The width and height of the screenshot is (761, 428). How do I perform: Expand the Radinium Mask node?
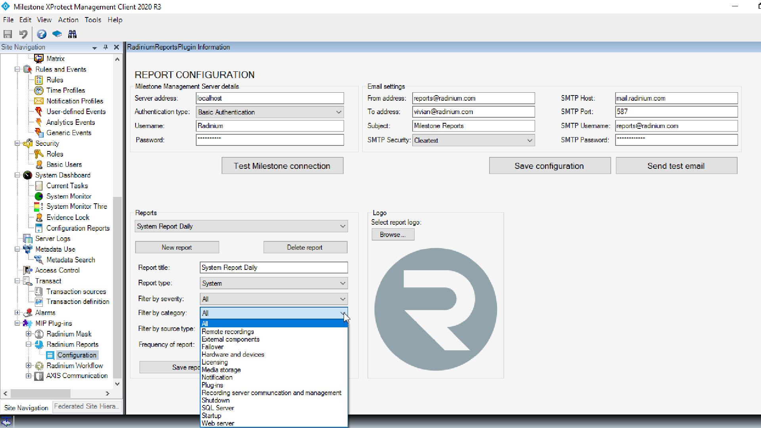tap(29, 334)
